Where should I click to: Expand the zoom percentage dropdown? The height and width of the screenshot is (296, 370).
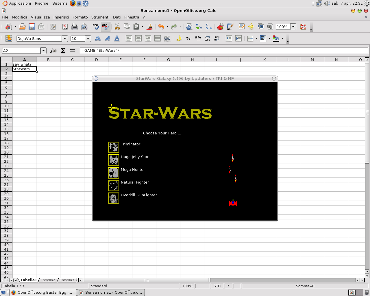[293, 27]
